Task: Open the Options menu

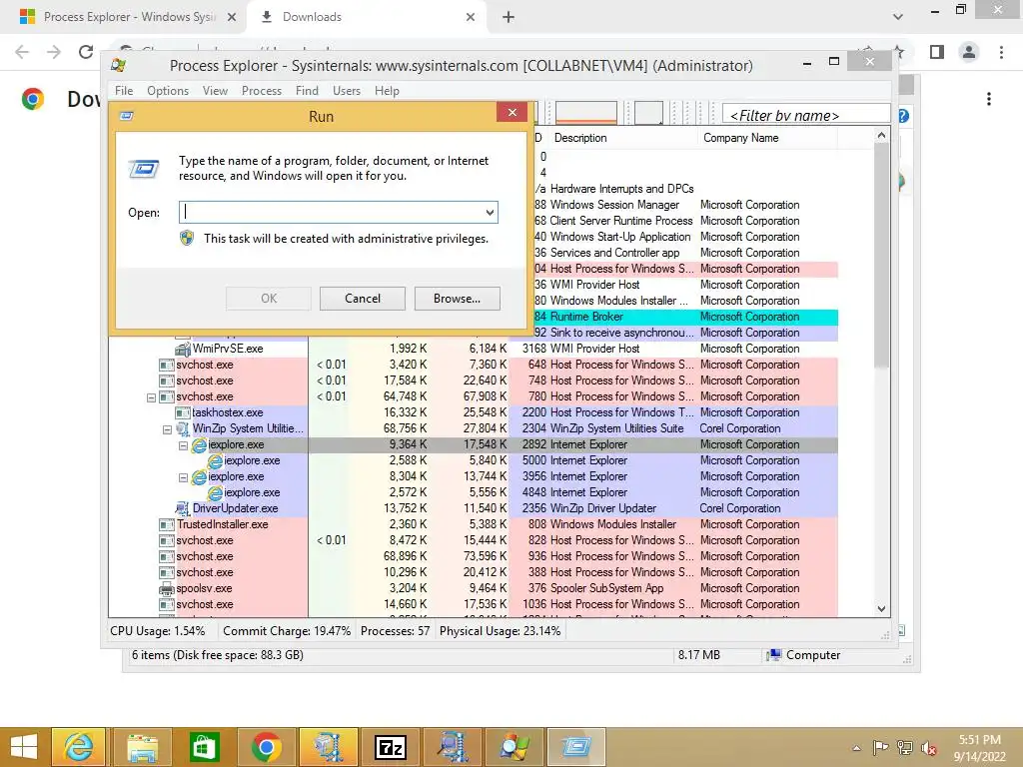Action: pos(168,91)
